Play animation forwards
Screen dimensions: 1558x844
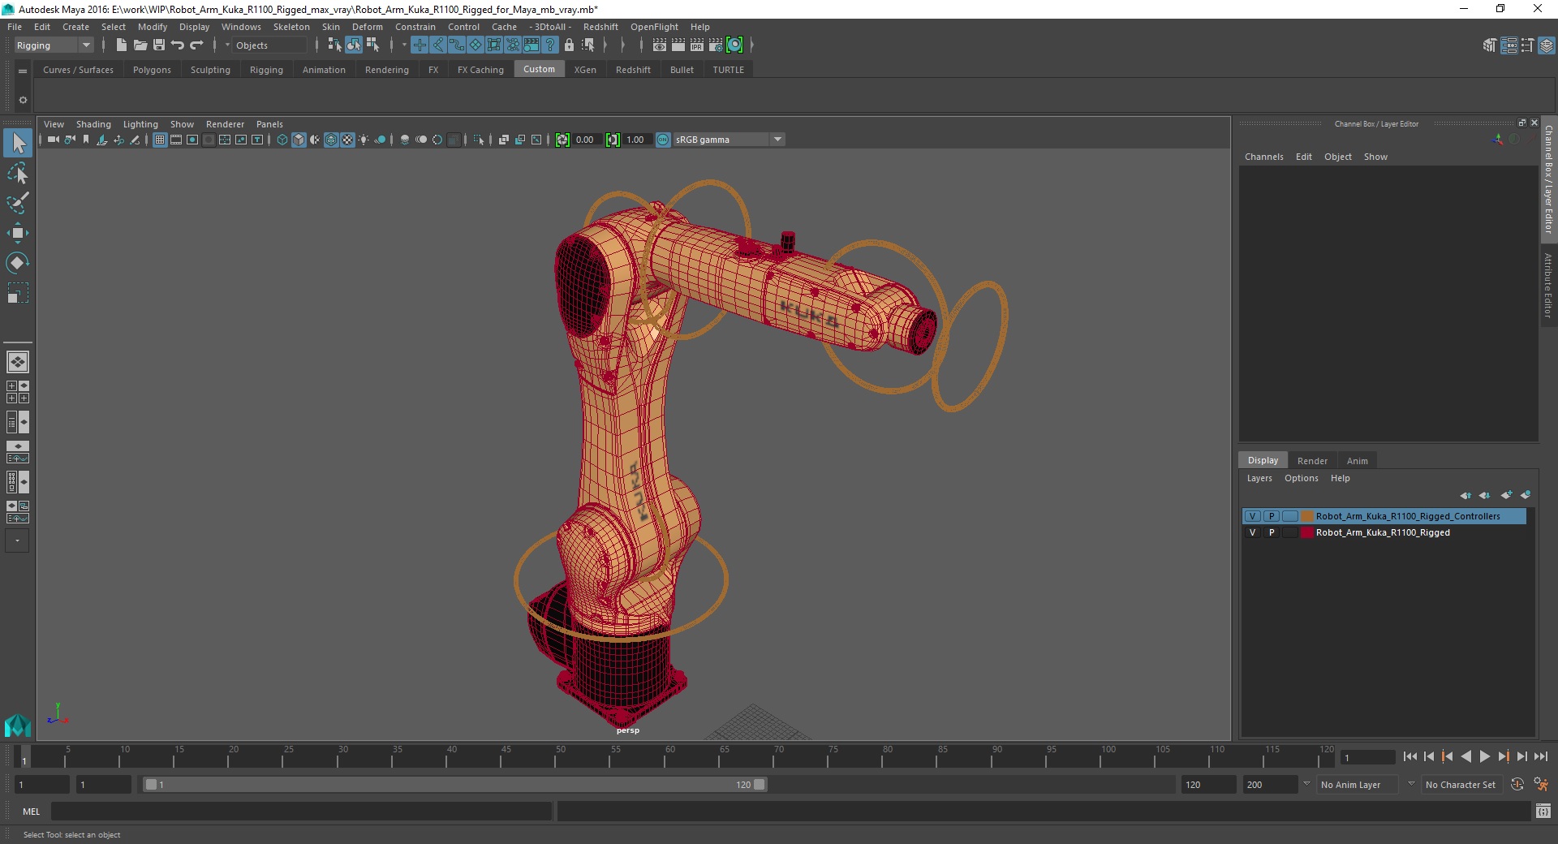1484,756
